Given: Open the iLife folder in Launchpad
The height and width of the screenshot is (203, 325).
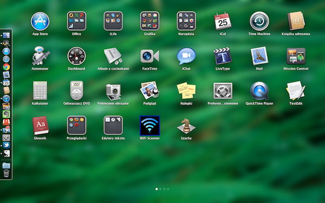Looking at the screenshot, I should pyautogui.click(x=113, y=21).
